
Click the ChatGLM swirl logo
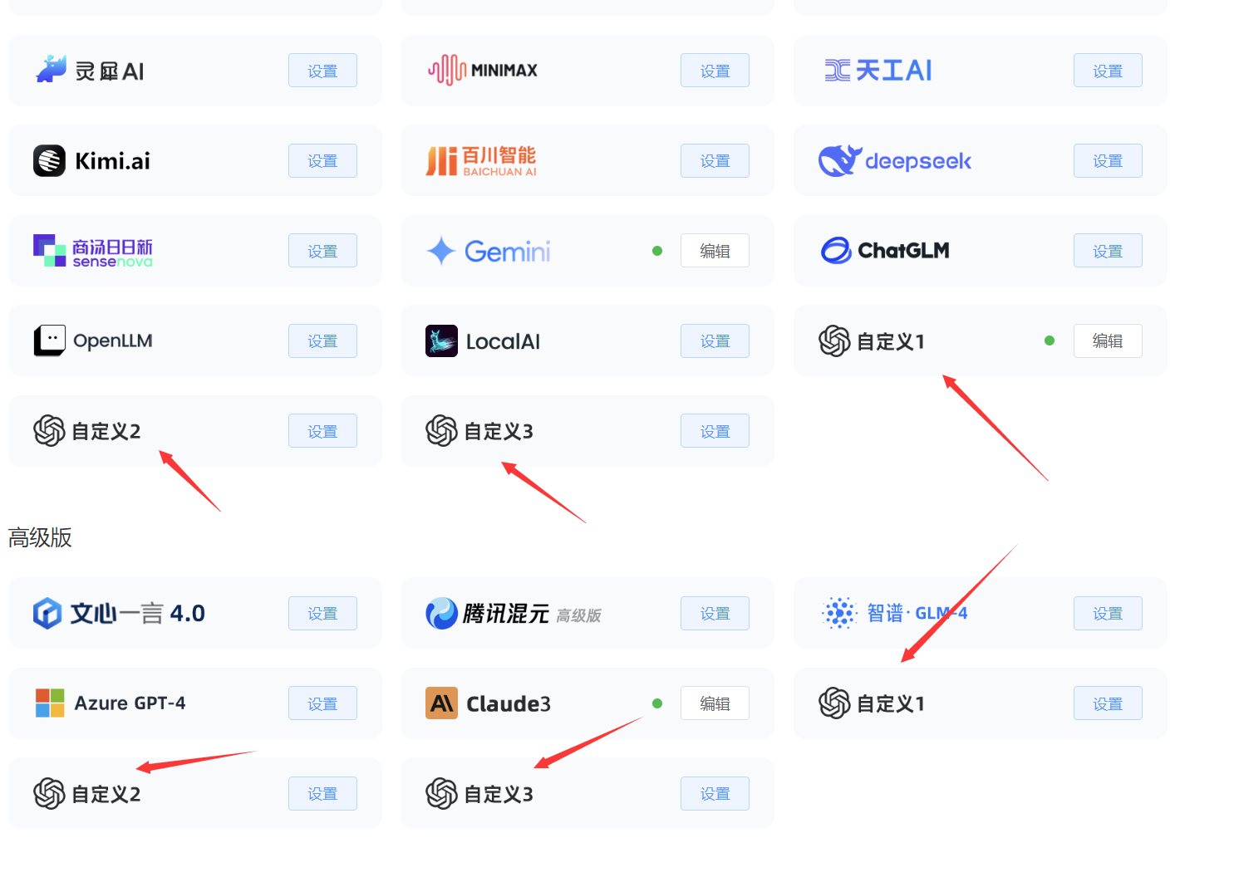tap(836, 250)
